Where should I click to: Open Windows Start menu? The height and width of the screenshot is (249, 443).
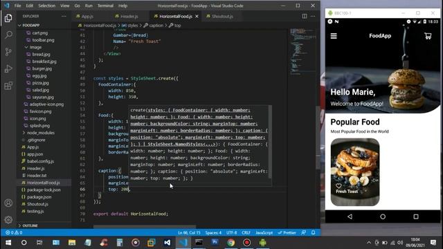tap(8, 243)
